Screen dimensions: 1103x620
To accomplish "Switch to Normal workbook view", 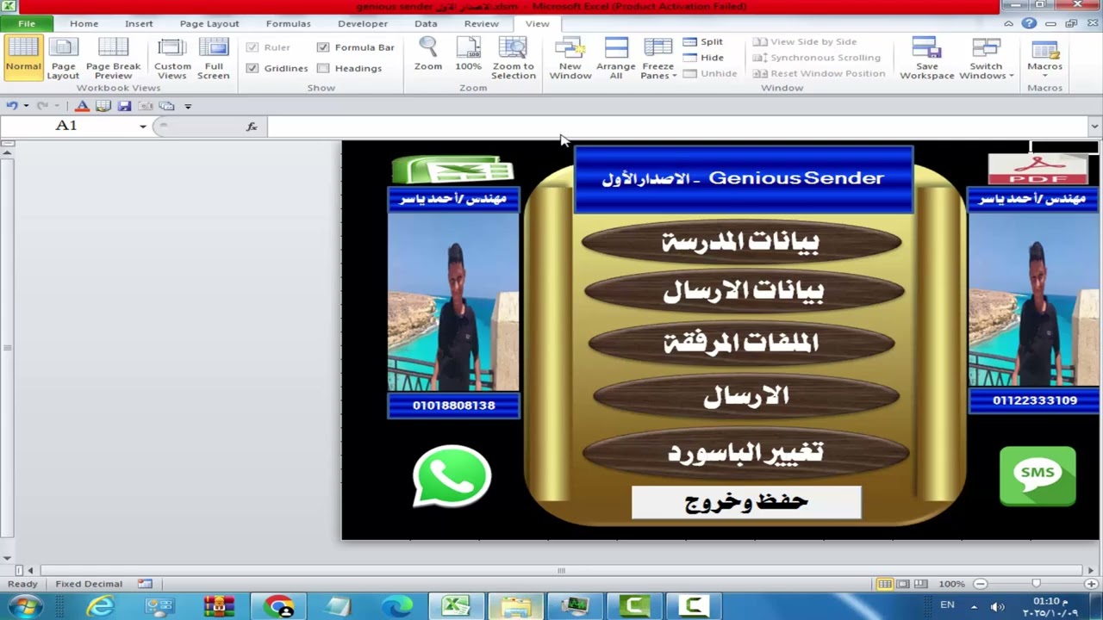I will (x=23, y=58).
